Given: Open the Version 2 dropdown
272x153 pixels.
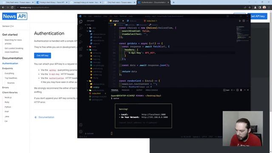Looking at the screenshot, I should pos(8,26).
